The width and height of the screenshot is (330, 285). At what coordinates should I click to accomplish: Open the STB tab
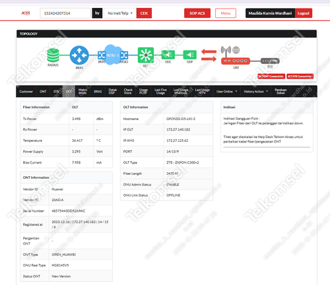(x=56, y=92)
